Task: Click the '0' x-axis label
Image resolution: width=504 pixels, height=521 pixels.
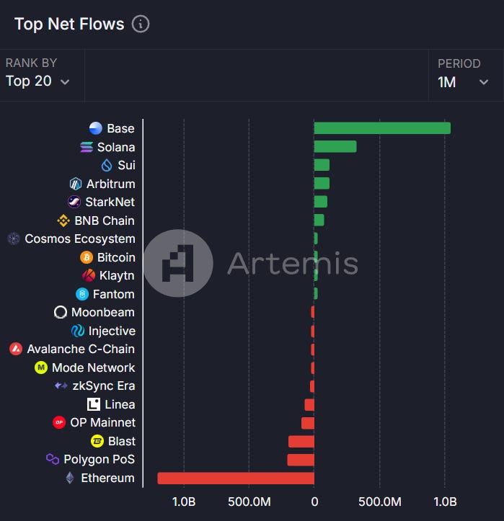Action: click(314, 502)
